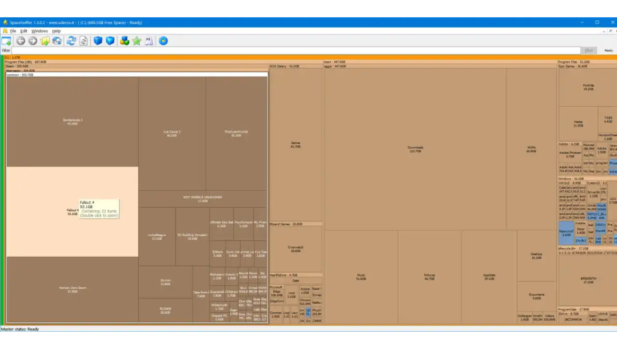
Task: Select the TABS 4.4GB block
Action: 608,120
